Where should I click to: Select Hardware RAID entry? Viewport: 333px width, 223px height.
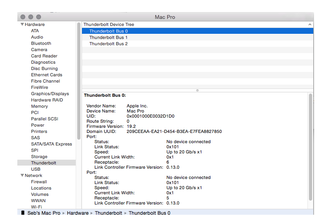click(x=47, y=100)
